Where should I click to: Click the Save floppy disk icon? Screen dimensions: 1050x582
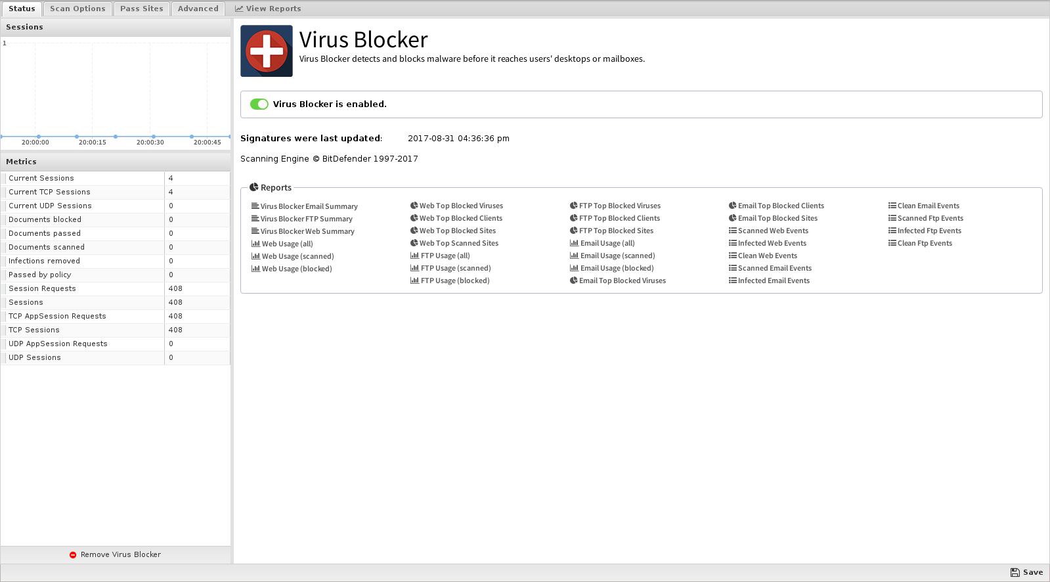click(1015, 572)
